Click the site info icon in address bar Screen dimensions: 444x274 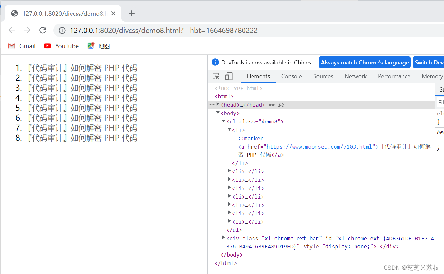coord(62,31)
